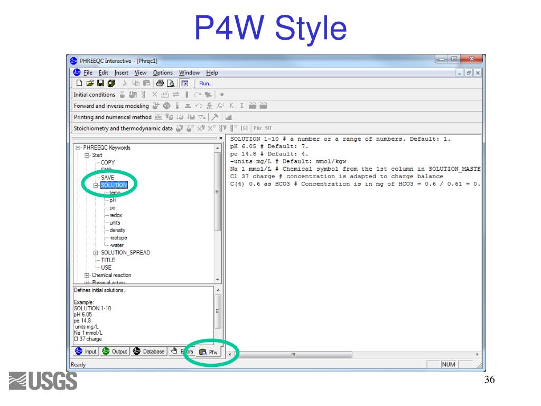Viewport: 541px width, 406px height.
Task: Click the gas cylinder icon in Initial conditions
Action: tap(186, 94)
